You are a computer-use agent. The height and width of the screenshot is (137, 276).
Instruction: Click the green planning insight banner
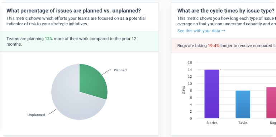click(x=79, y=41)
